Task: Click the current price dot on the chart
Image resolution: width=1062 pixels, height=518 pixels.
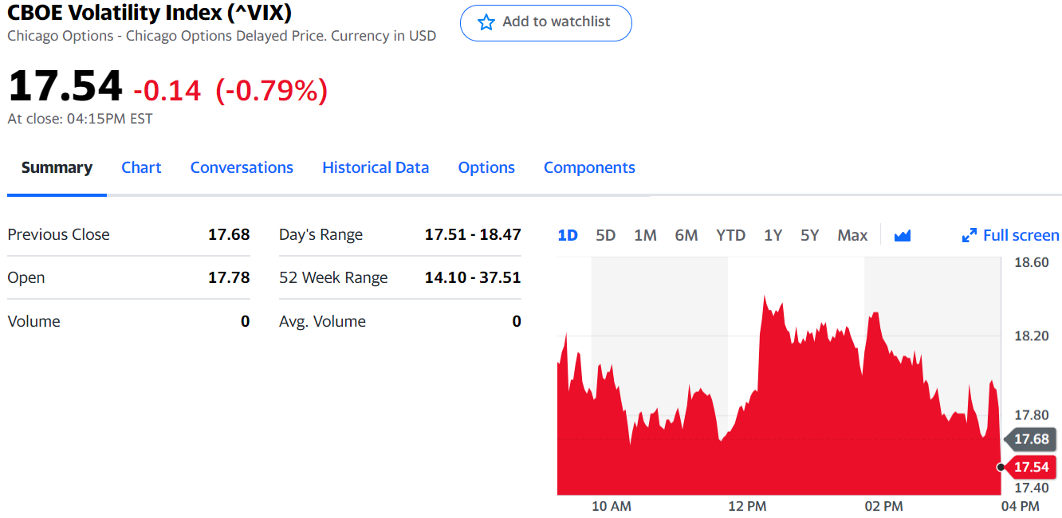Action: 1001,467
